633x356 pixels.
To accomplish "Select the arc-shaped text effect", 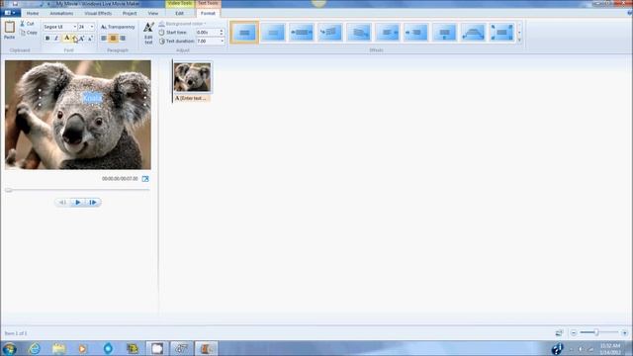I will tap(473, 33).
